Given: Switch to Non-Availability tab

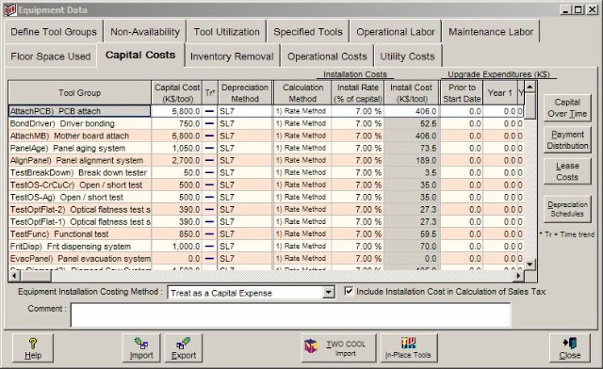Looking at the screenshot, I should [145, 32].
